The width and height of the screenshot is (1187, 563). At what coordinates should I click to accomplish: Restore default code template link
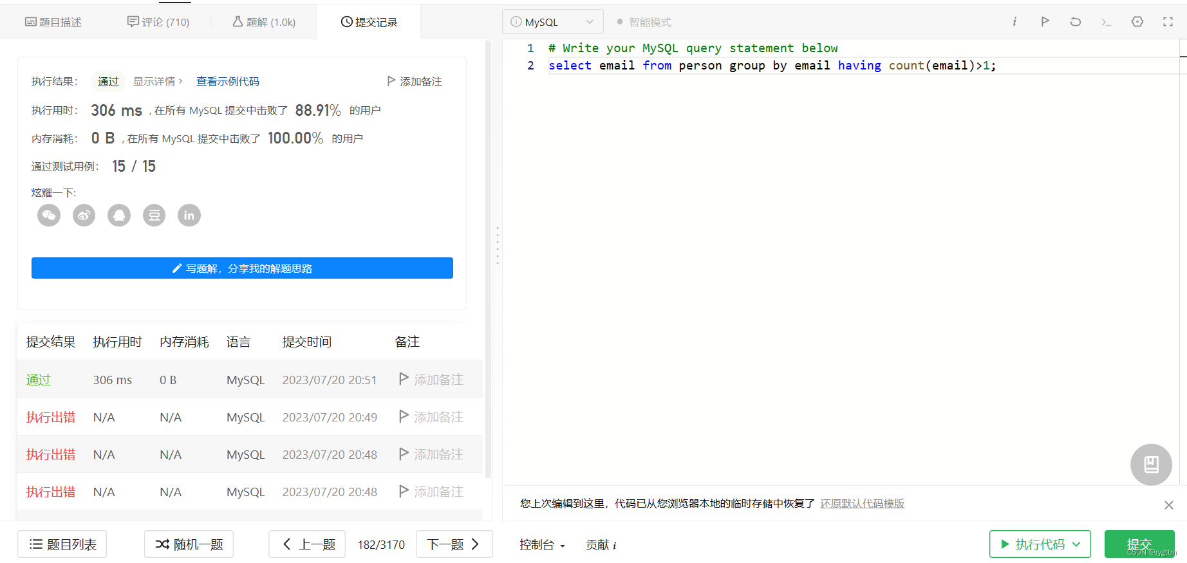(862, 503)
